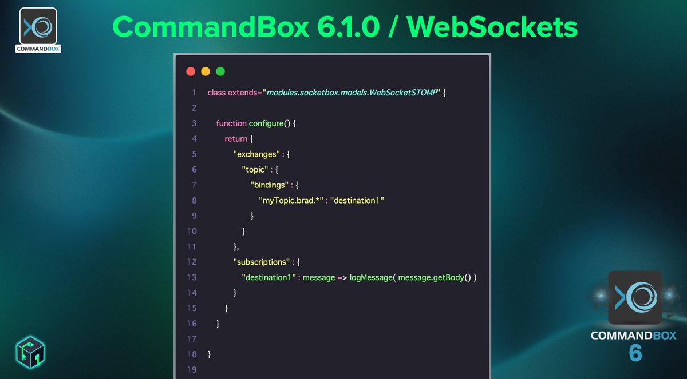Click the "bindings" key
Image resolution: width=687 pixels, height=379 pixels.
tap(271, 185)
